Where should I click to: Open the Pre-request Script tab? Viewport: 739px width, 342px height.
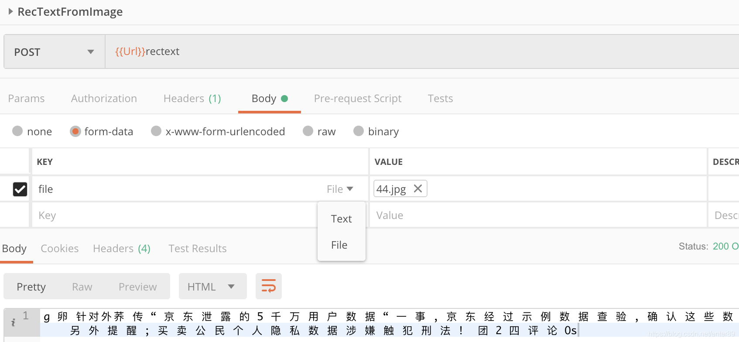358,99
